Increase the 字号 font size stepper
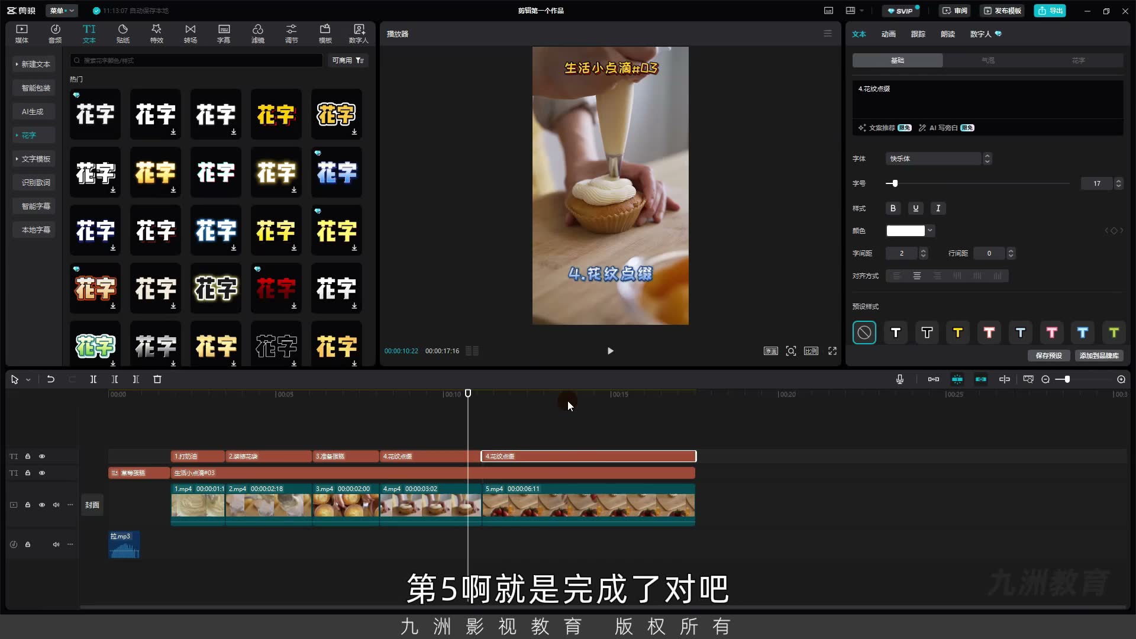This screenshot has height=639, width=1136. click(1118, 180)
